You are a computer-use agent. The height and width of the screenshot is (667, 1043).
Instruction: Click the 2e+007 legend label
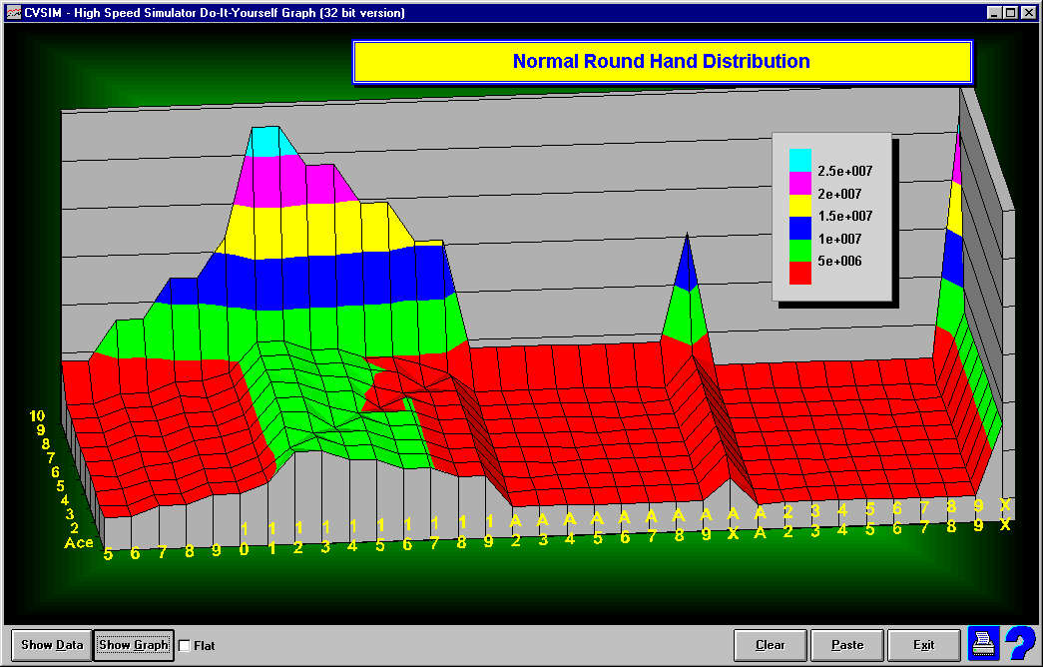point(839,194)
